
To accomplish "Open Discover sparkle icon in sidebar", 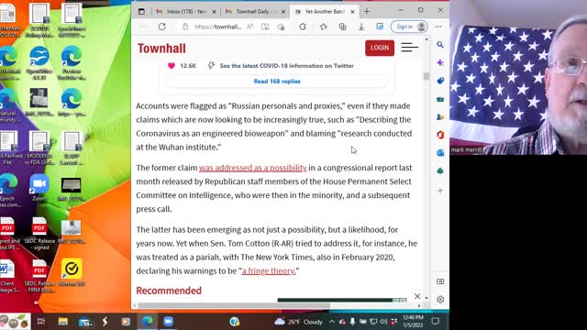I will click(440, 63).
